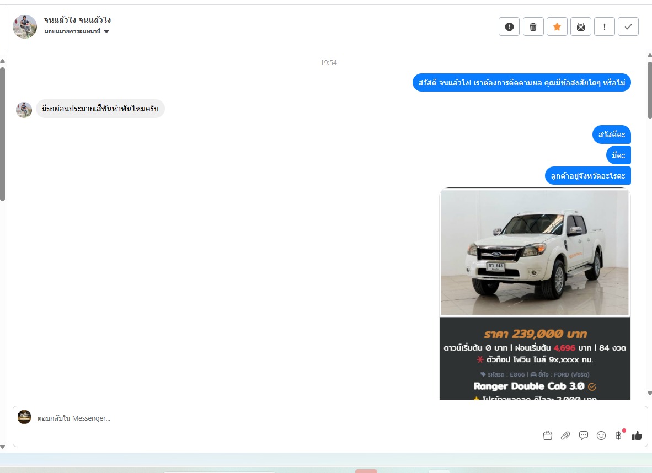Image resolution: width=652 pixels, height=473 pixels.
Task: Click the left panel scroll down arrow
Action: click(x=3, y=447)
